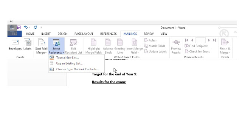Switch to the INSERT tab

click(x=46, y=34)
